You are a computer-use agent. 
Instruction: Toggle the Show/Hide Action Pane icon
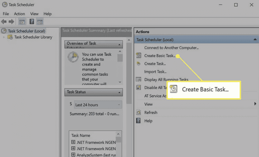[40, 22]
